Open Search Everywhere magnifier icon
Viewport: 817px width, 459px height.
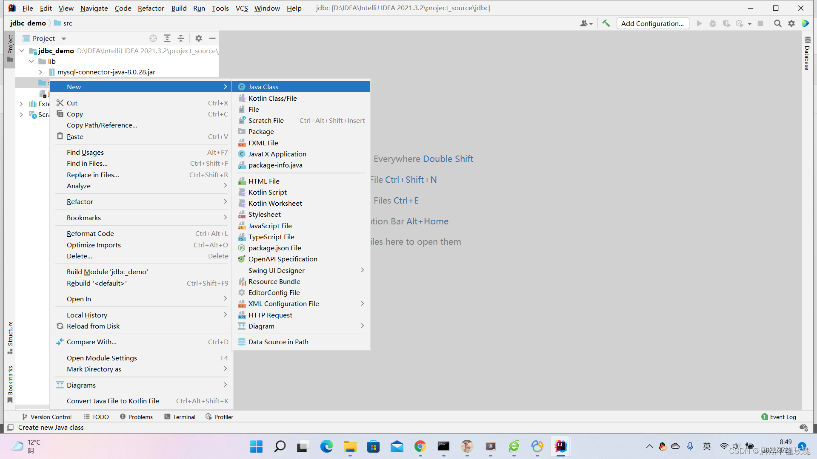[777, 23]
